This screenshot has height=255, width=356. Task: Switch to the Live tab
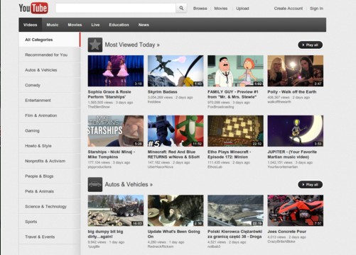[x=95, y=25]
